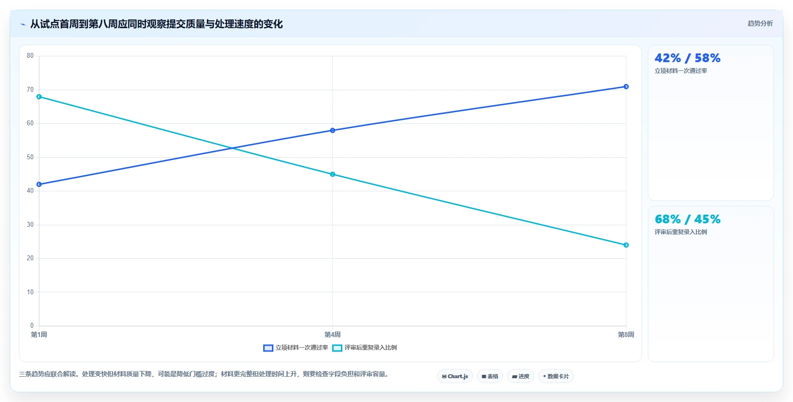Toggle the 立项材料一次通过率 legend label
The image size is (793, 402).
(302, 348)
